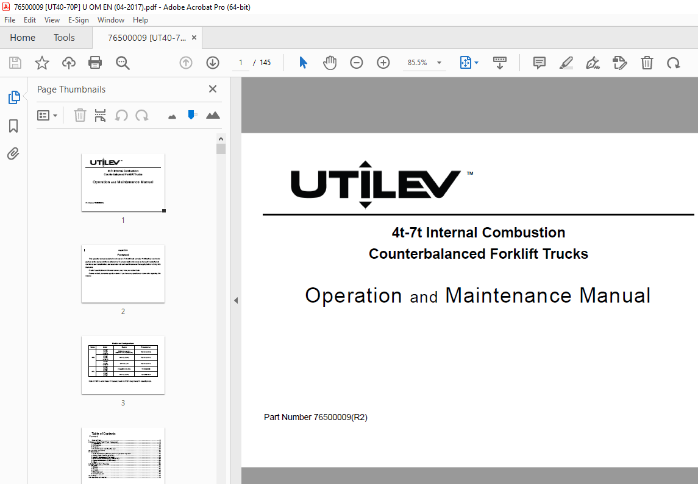Open the E-Sign menu
Viewport: 698px width, 484px height.
pyautogui.click(x=79, y=20)
